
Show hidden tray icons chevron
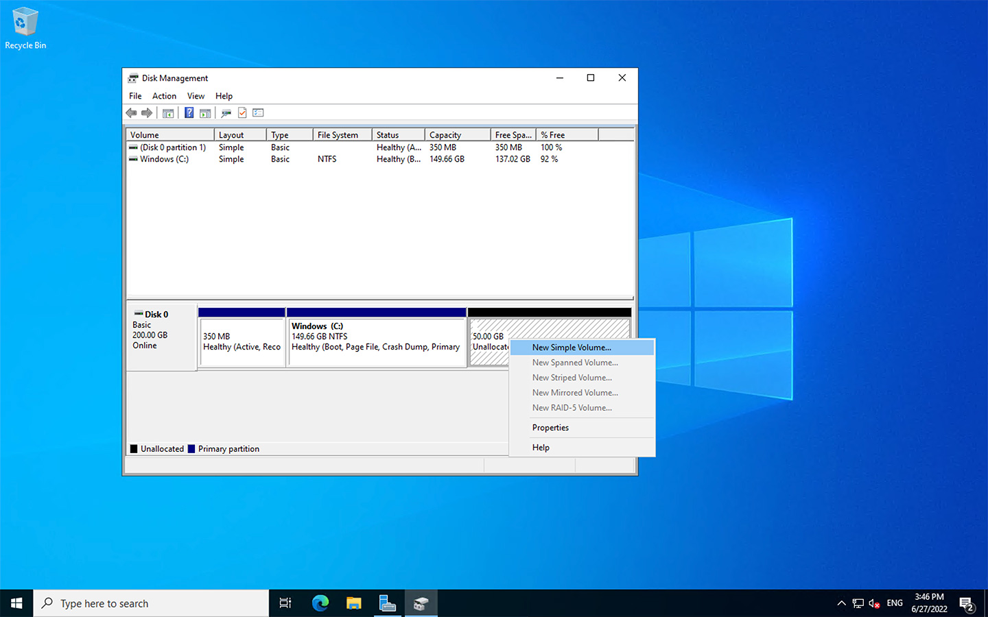point(841,603)
